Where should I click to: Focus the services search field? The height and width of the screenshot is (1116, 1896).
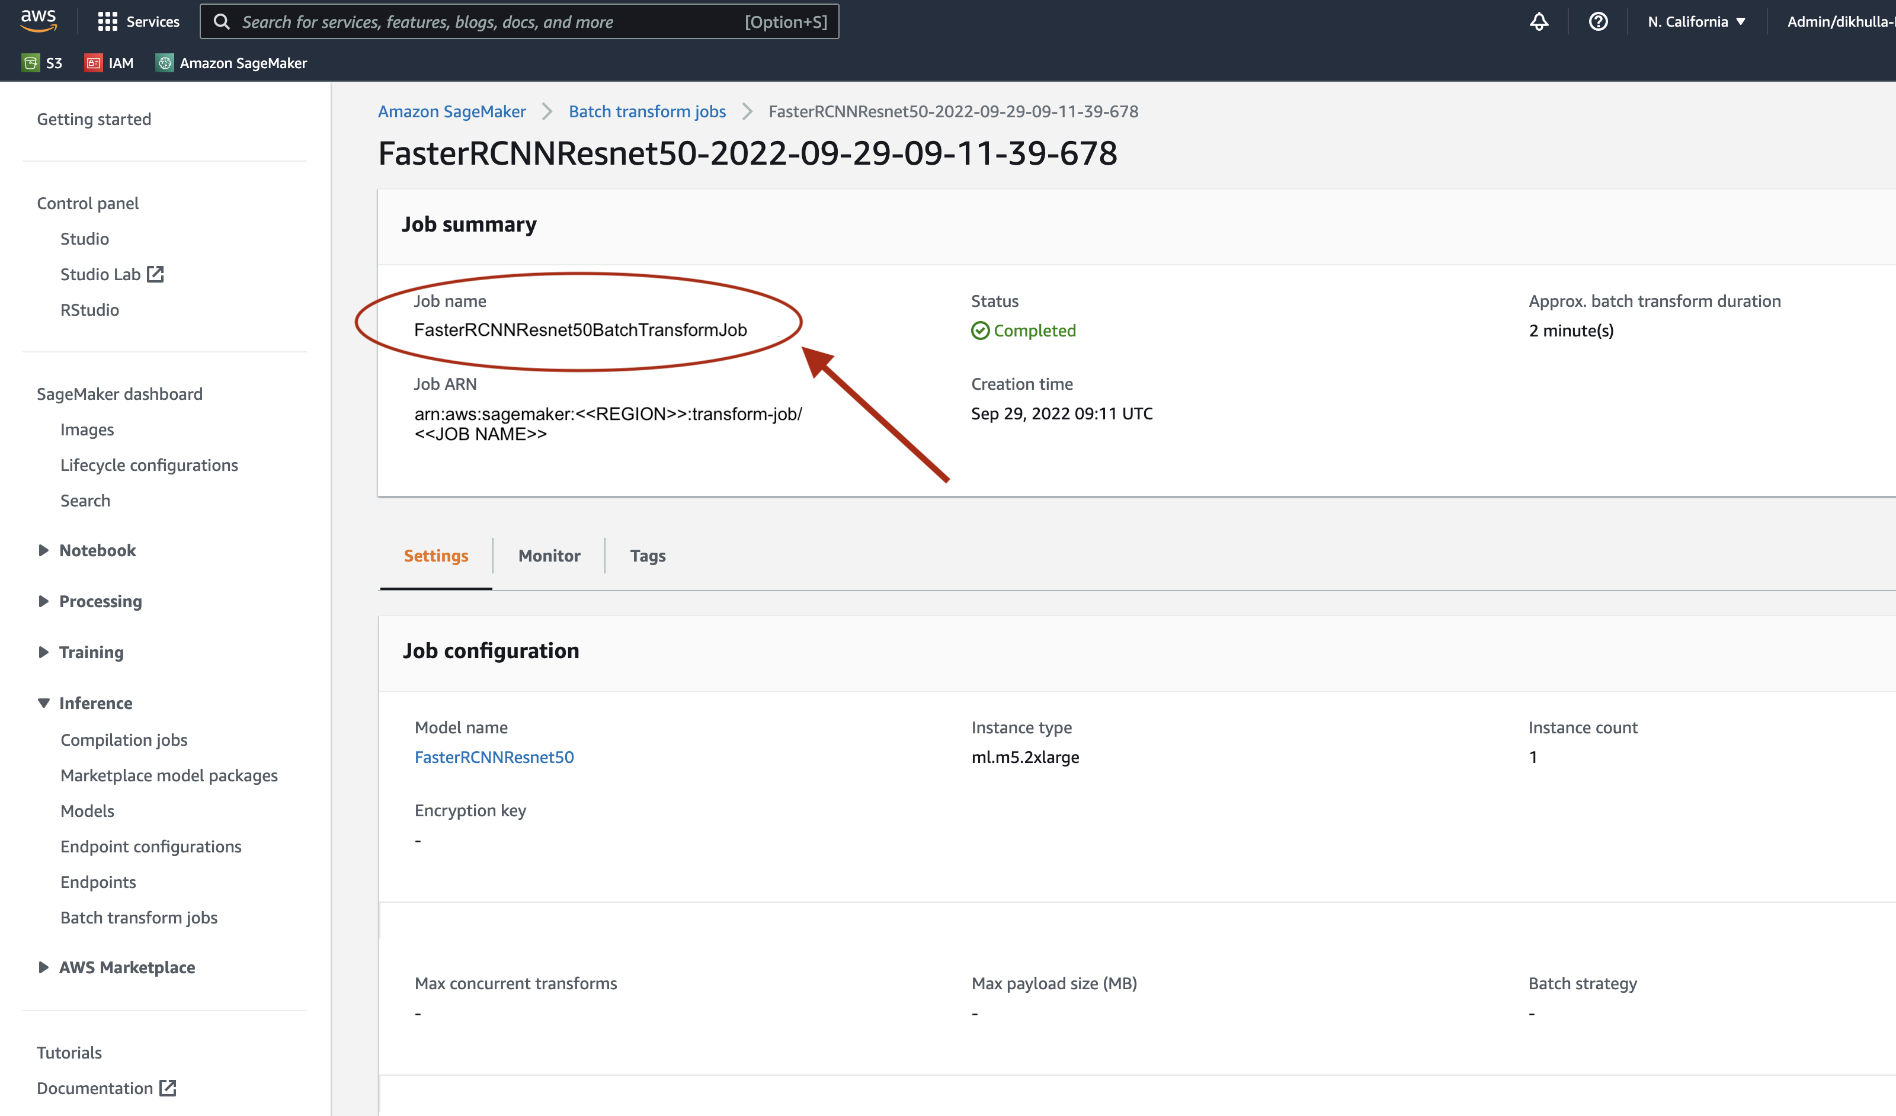(519, 22)
